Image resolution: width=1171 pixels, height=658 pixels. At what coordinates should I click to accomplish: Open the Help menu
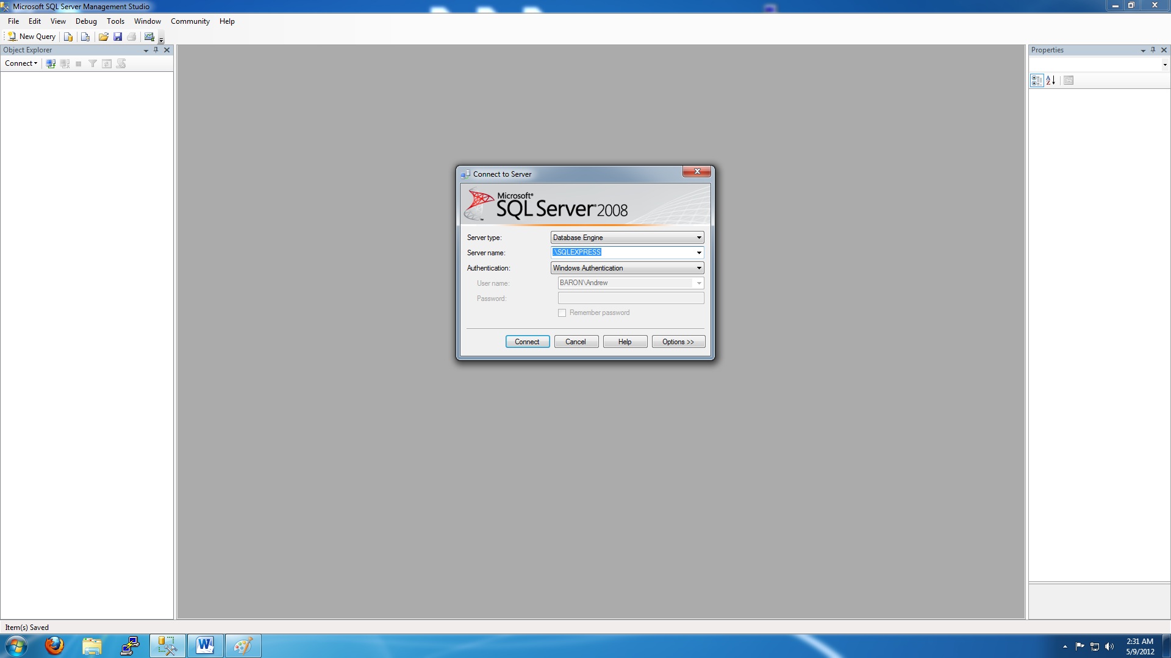(227, 21)
